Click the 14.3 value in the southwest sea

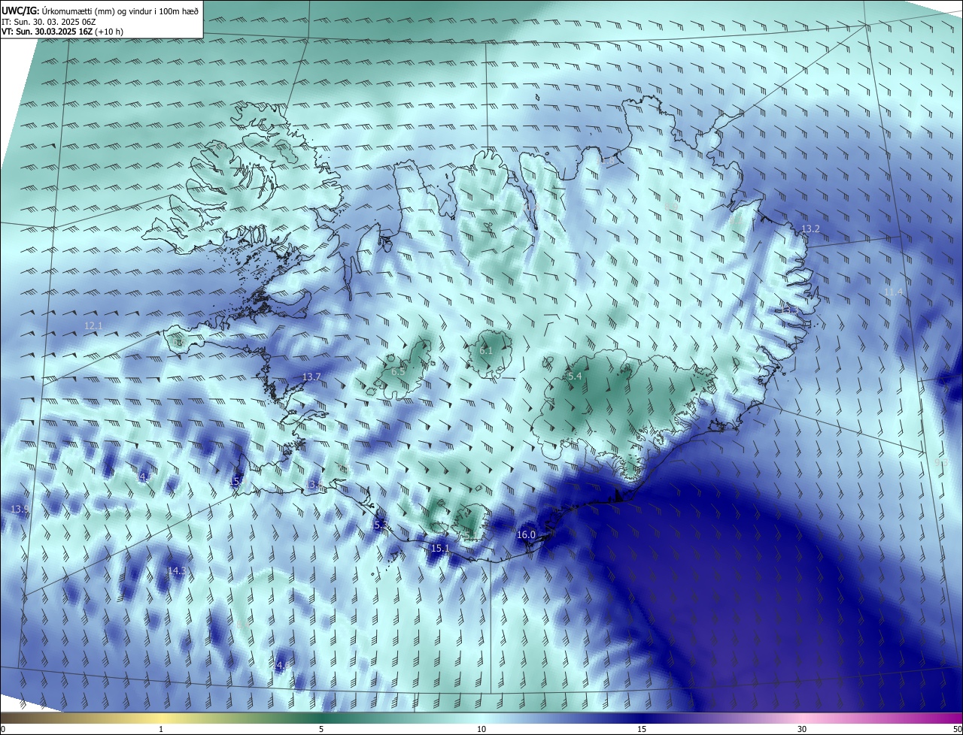point(176,571)
